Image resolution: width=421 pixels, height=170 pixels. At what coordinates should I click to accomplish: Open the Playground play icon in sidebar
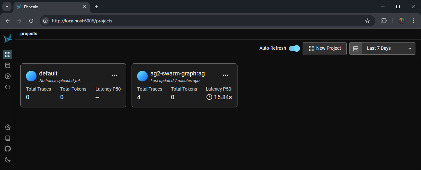tap(8, 76)
